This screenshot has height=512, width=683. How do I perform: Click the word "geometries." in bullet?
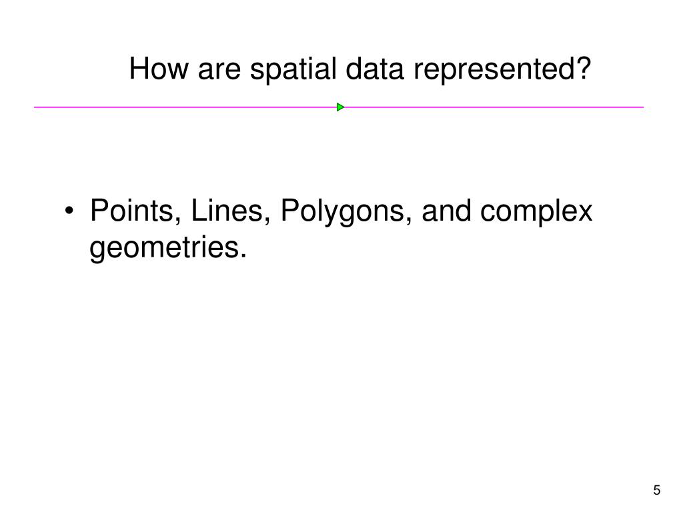click(x=168, y=248)
